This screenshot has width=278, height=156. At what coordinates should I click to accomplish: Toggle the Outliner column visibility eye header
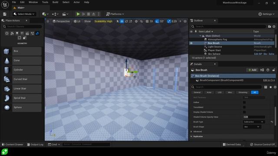(x=191, y=32)
